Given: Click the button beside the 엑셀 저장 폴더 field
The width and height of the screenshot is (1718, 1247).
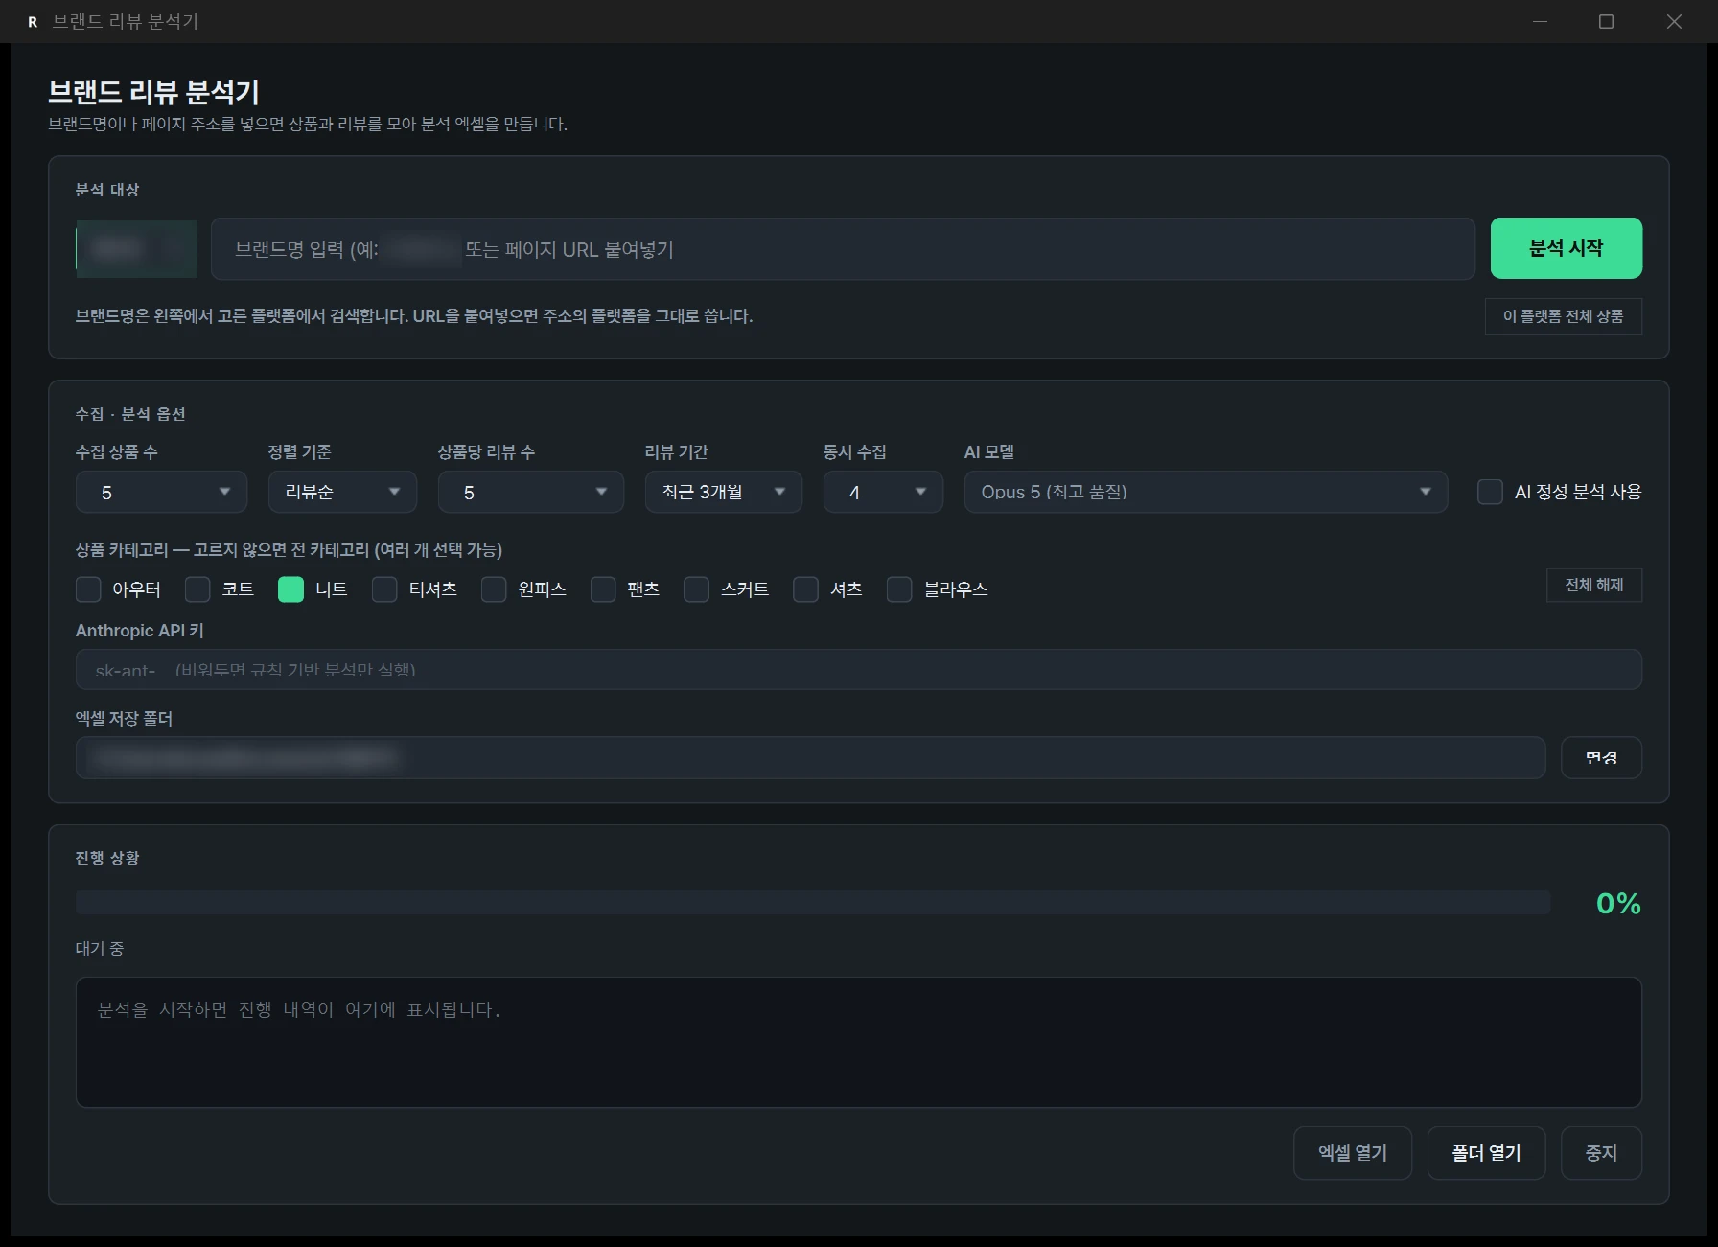Looking at the screenshot, I should point(1601,758).
